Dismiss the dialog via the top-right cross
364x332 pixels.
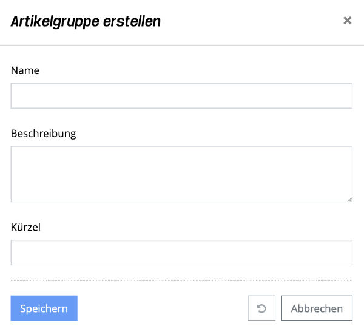[347, 21]
